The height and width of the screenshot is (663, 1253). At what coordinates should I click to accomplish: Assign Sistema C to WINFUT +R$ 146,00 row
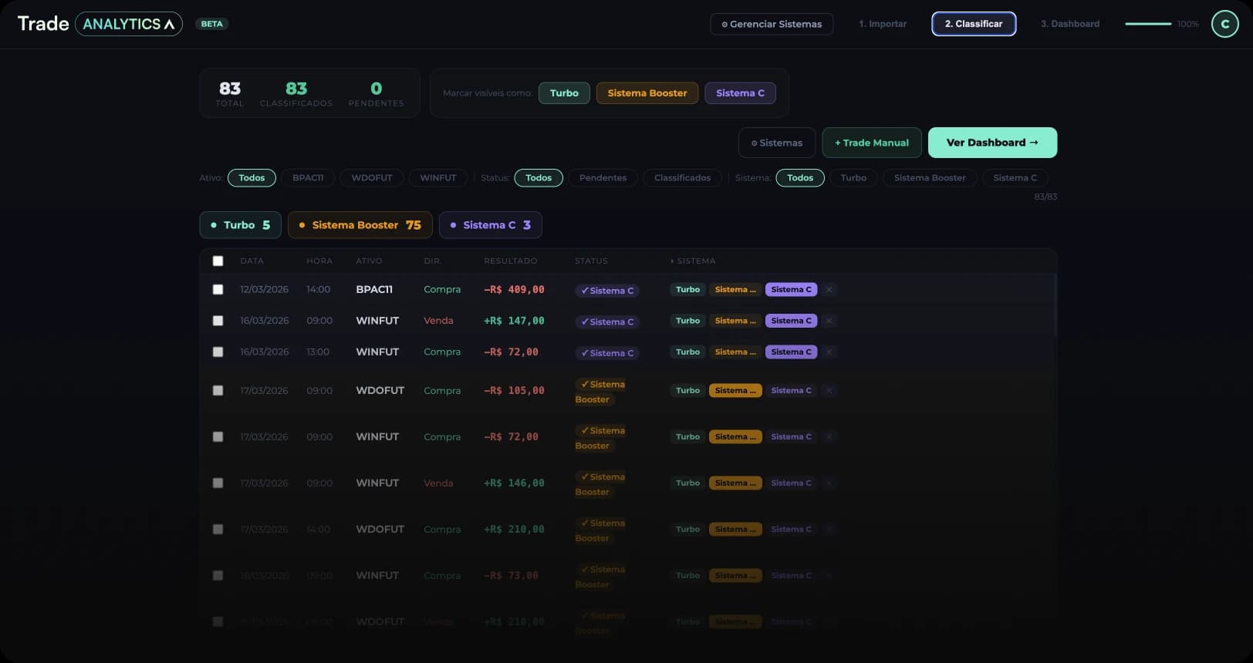pos(791,483)
